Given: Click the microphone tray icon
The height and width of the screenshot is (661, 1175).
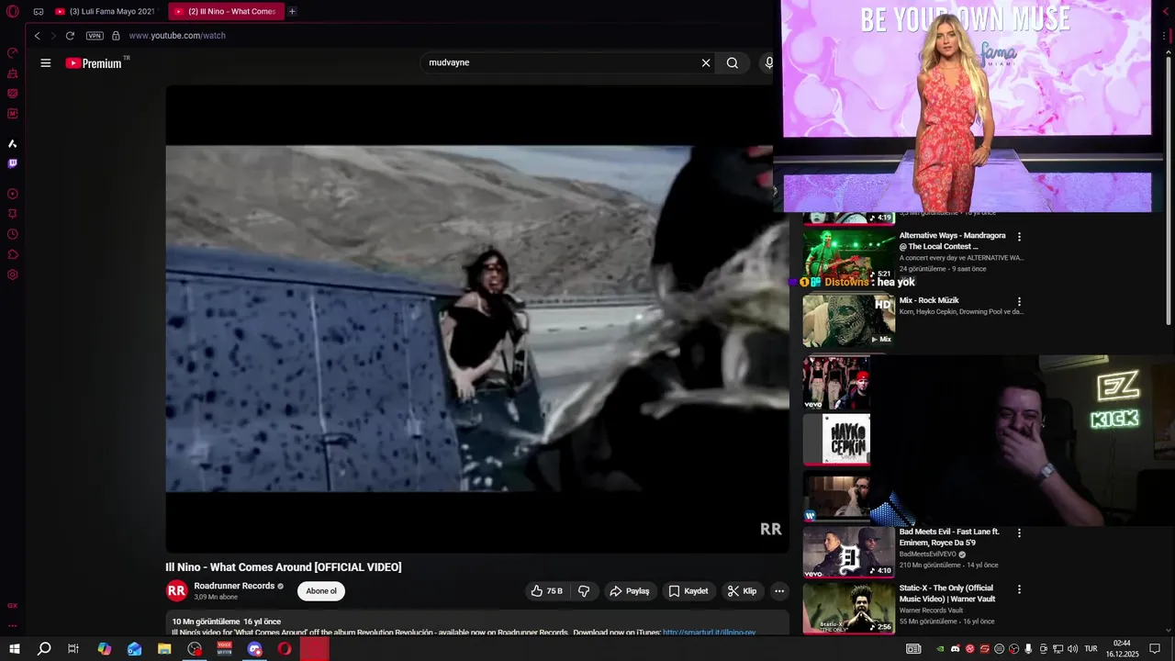Looking at the screenshot, I should pos(1028,649).
